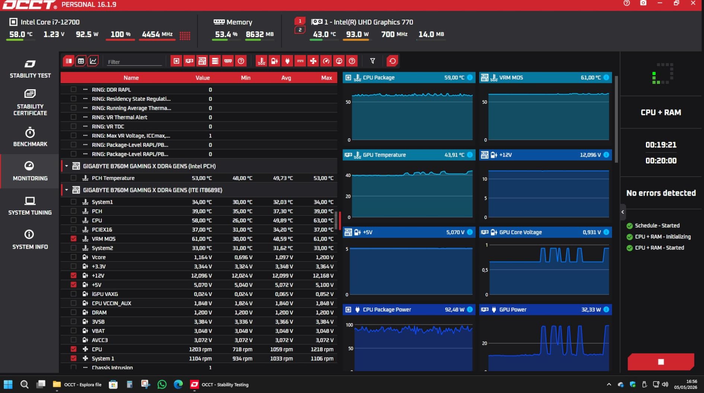The width and height of the screenshot is (704, 393).
Task: Uncheck the +12V voltage checkbox
Action: (73, 276)
